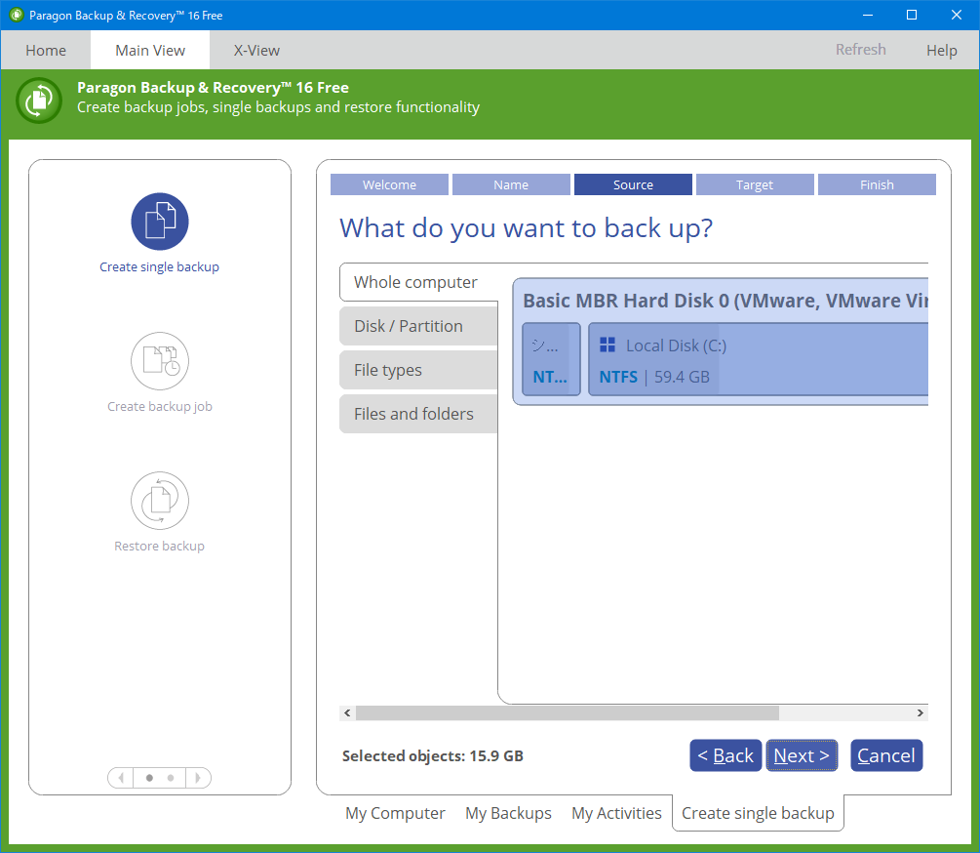Select the Create single backup bottom tab
The image size is (980, 853).
pos(758,813)
